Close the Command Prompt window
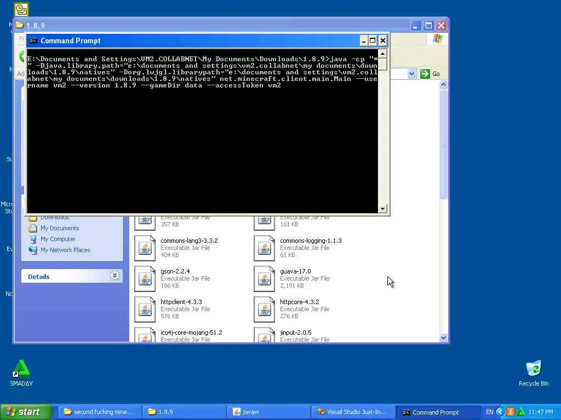The image size is (561, 420). click(382, 40)
